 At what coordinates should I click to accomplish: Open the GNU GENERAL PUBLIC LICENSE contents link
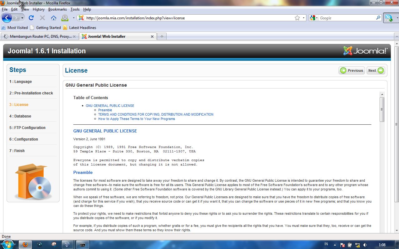pos(110,106)
